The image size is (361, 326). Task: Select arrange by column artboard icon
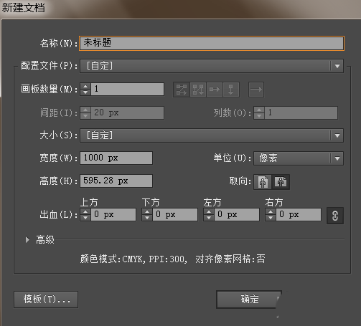231,90
